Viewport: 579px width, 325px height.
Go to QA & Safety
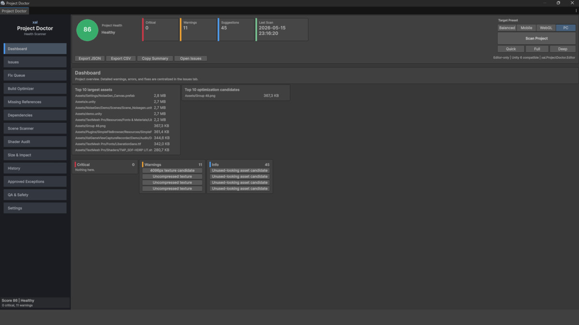click(35, 195)
